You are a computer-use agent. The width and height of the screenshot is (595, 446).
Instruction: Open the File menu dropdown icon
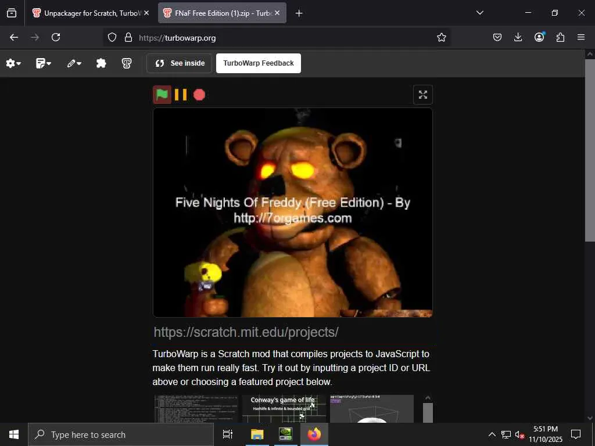[43, 63]
